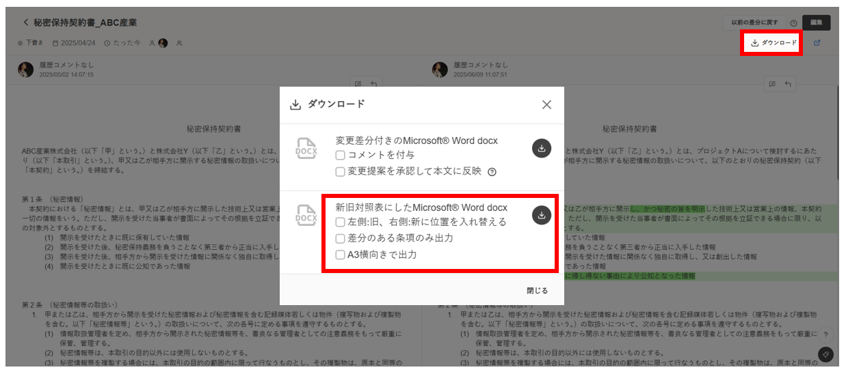846x372 pixels.
Task: Download the 新旧対照表 Word docx file
Action: click(x=541, y=215)
